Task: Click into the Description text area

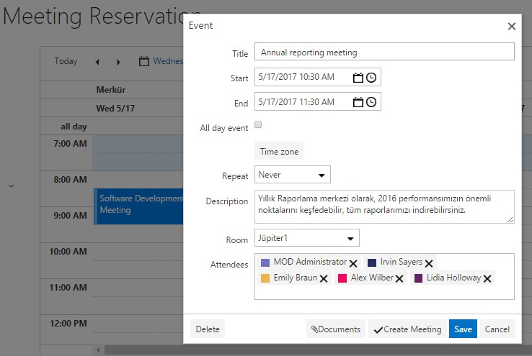Action: click(384, 206)
